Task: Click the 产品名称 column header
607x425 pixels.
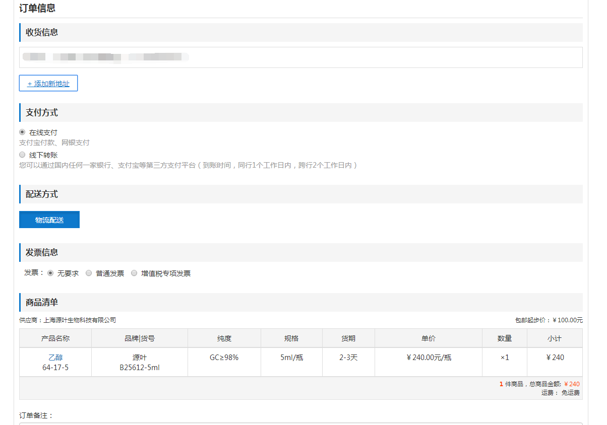Action: tap(55, 338)
